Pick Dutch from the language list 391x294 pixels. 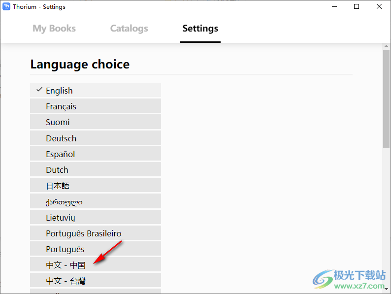96,169
